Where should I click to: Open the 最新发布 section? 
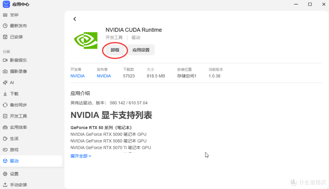pyautogui.click(x=19, y=26)
